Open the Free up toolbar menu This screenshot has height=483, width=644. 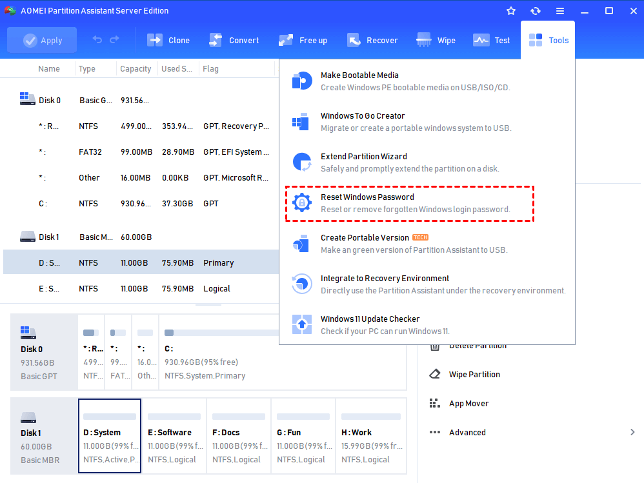pyautogui.click(x=303, y=40)
